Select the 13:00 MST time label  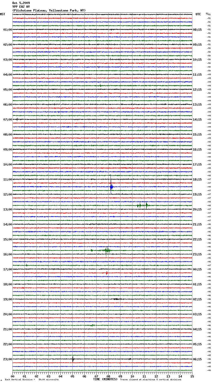tap(7, 209)
